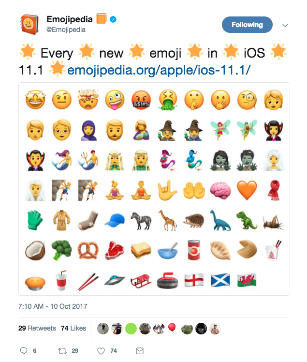Click the red balloon liker avatar
This screenshot has height=362, width=307.
[x=172, y=329]
